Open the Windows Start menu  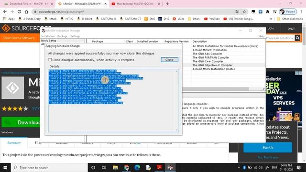pos(5,168)
